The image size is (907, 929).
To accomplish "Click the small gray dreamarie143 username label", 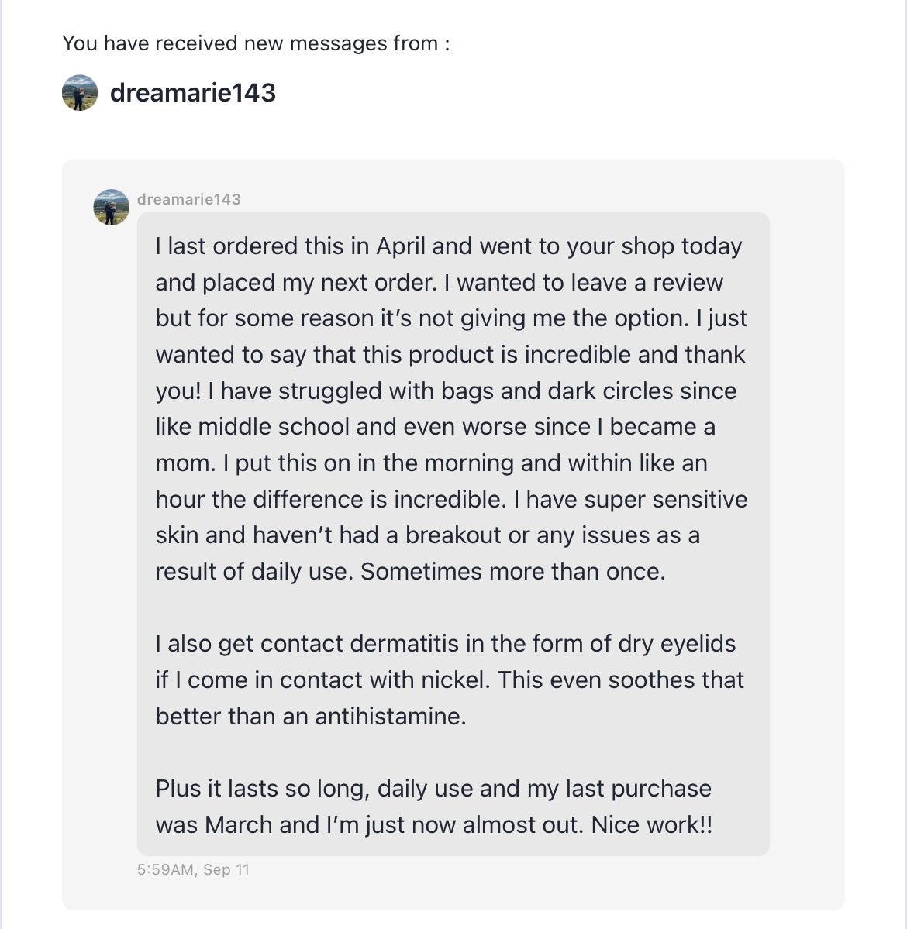I will (x=189, y=199).
